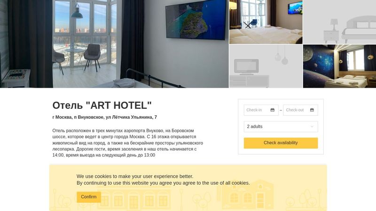Open the main balcony room photo
The image size is (376, 211).
coord(114,44)
